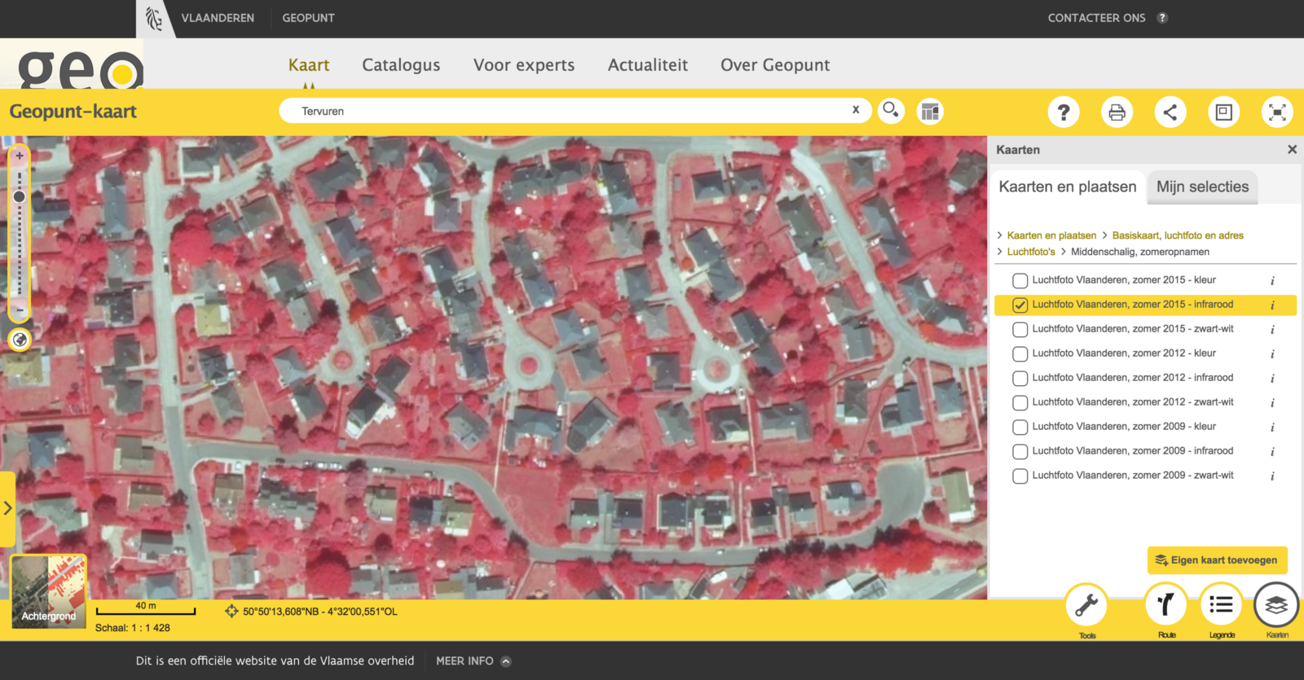Enable zomer 2012 - infrarood layer checkbox
Screen dimensions: 1304x680
point(1020,379)
